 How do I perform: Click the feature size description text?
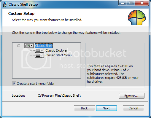[113, 74]
